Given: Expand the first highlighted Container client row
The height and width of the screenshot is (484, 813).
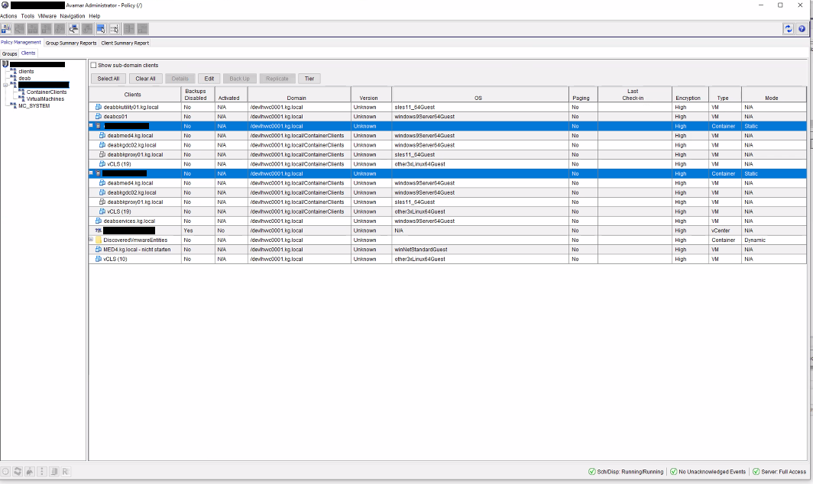Looking at the screenshot, I should [x=92, y=126].
